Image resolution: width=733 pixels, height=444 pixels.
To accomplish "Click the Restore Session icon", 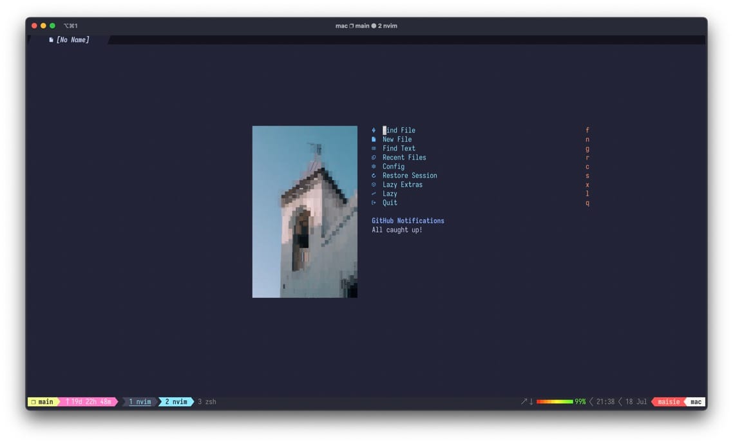I will point(374,176).
